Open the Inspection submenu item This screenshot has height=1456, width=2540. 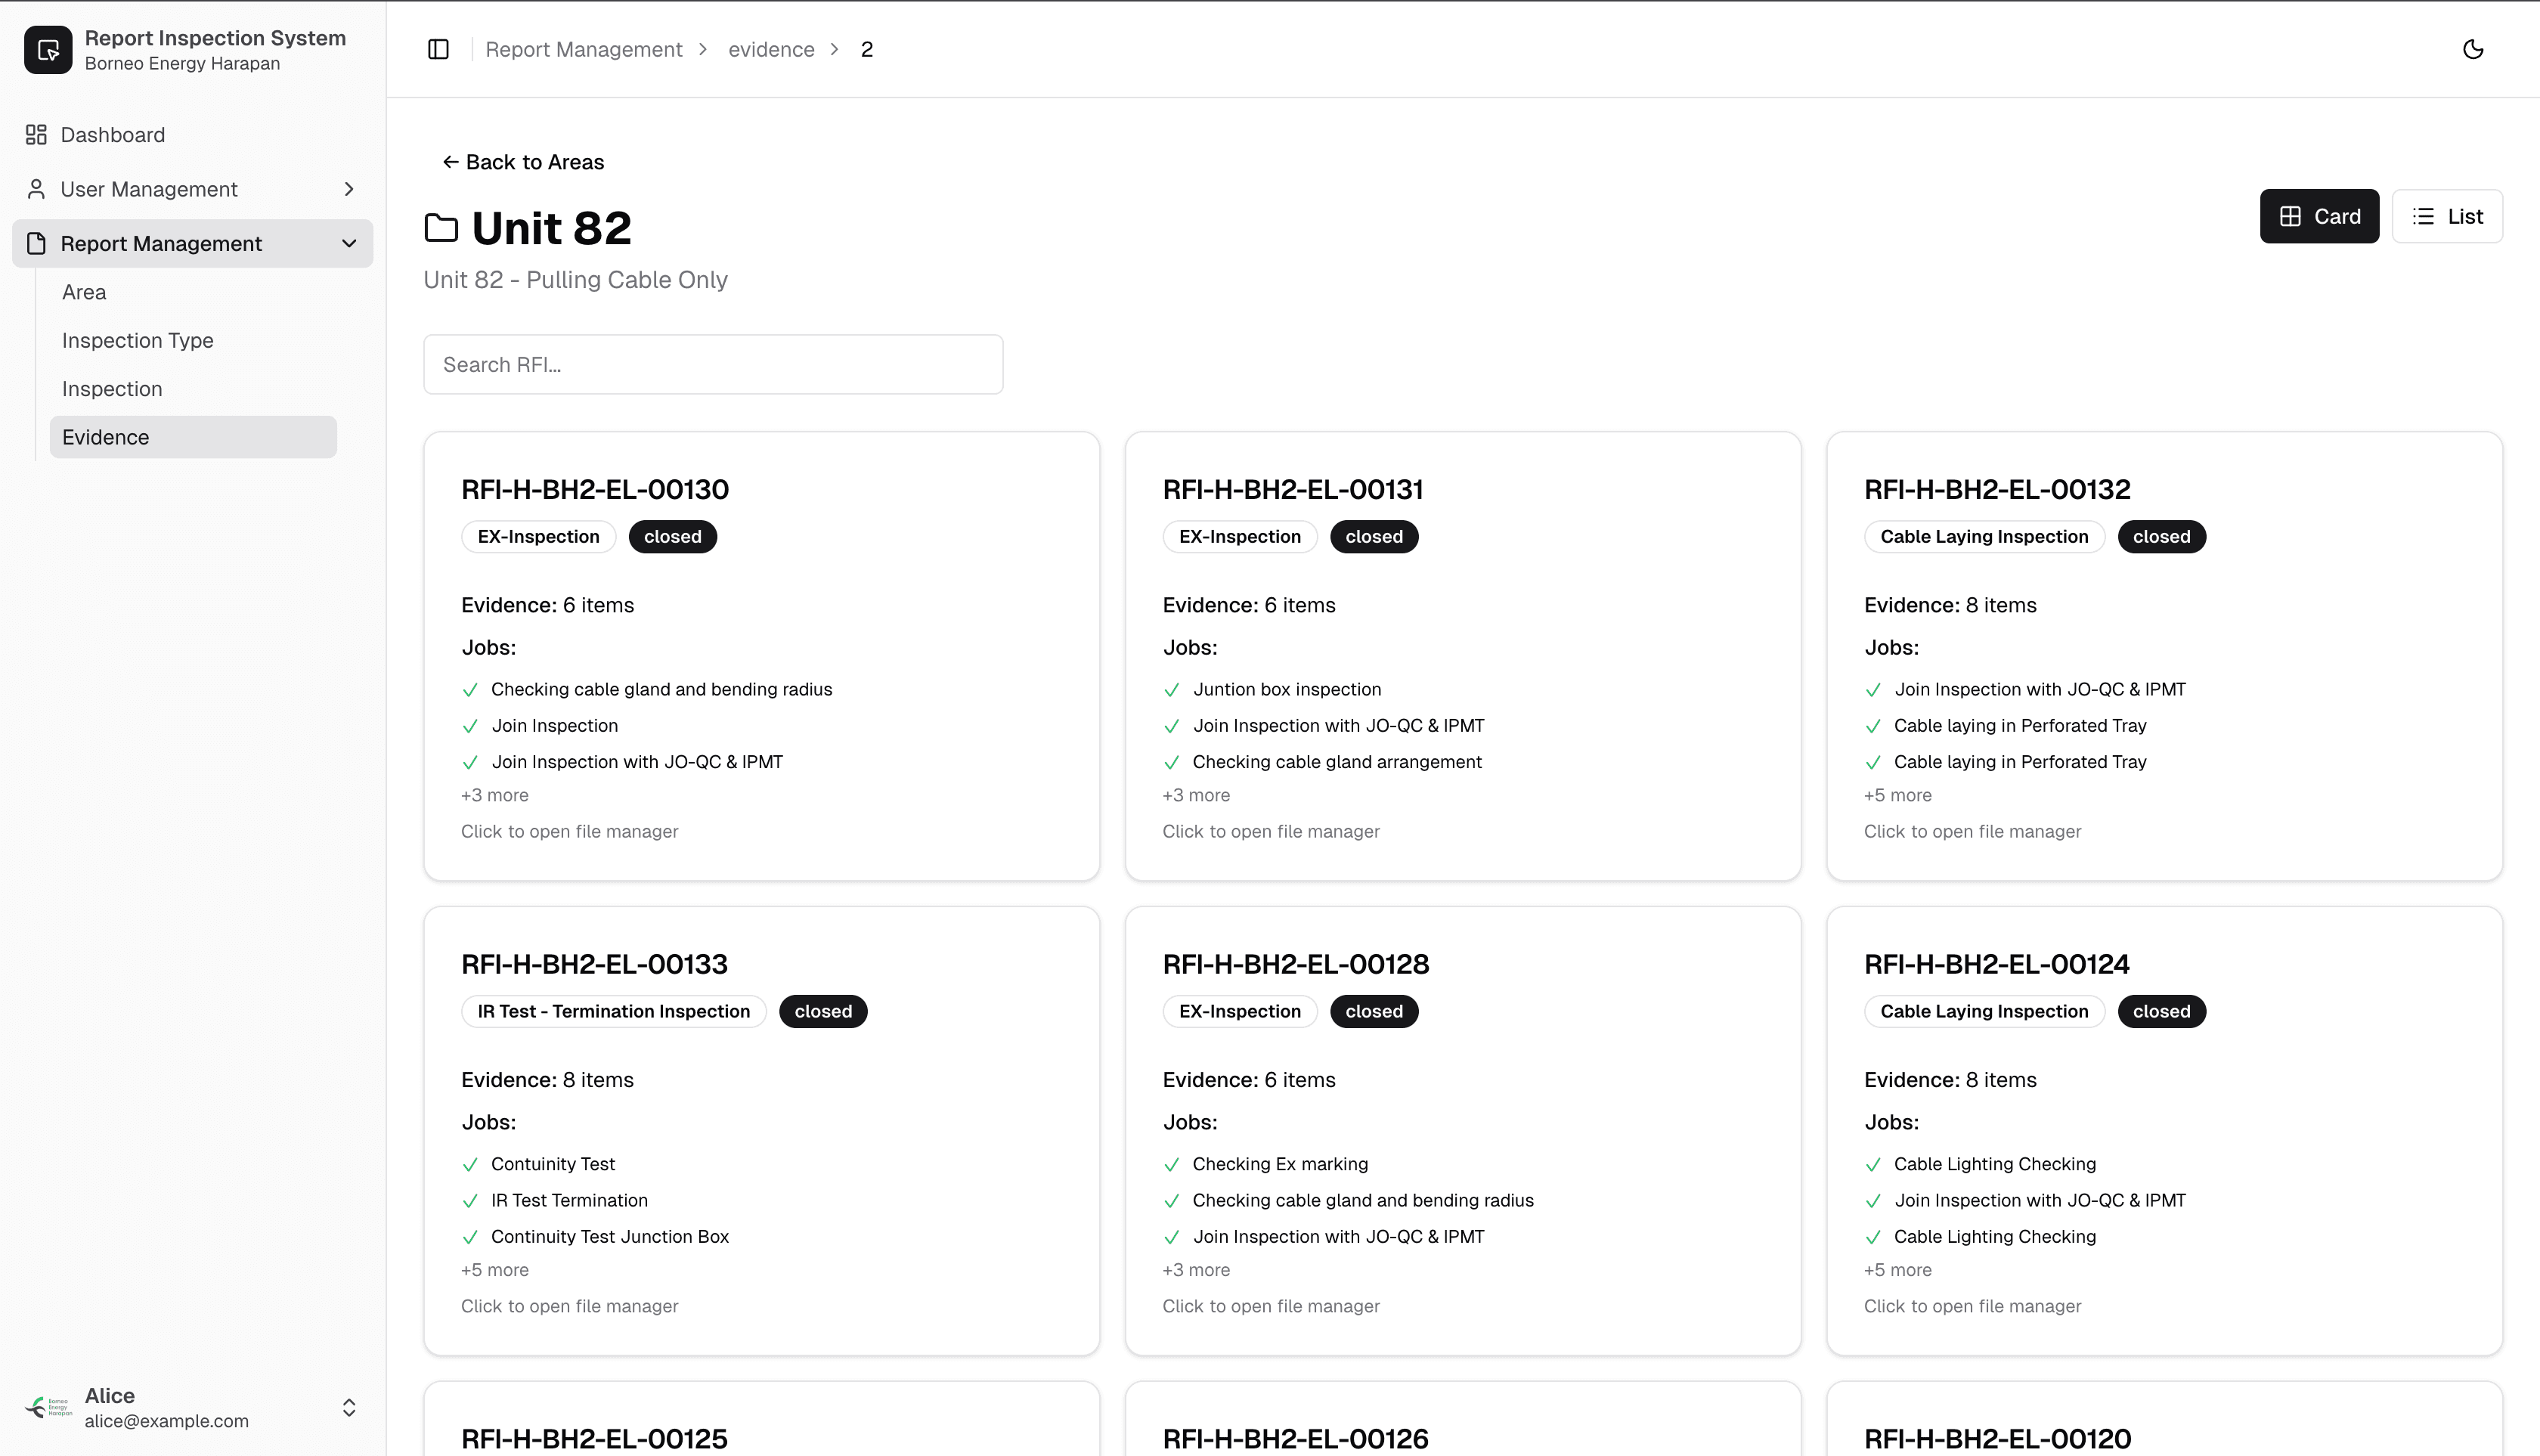pyautogui.click(x=193, y=389)
